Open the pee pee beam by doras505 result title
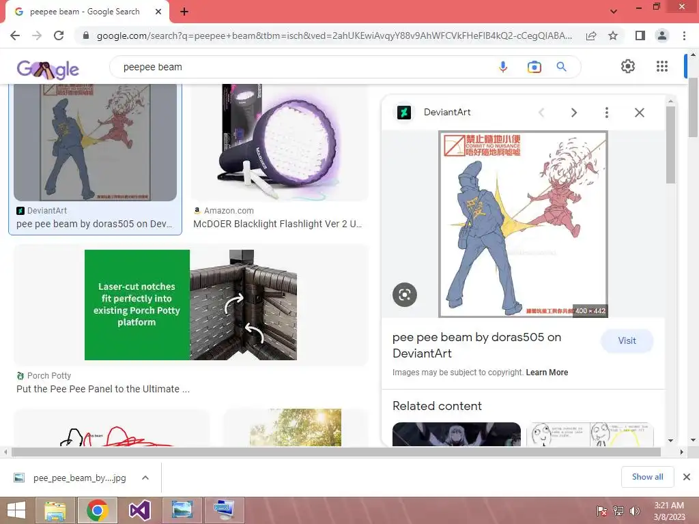 click(94, 224)
